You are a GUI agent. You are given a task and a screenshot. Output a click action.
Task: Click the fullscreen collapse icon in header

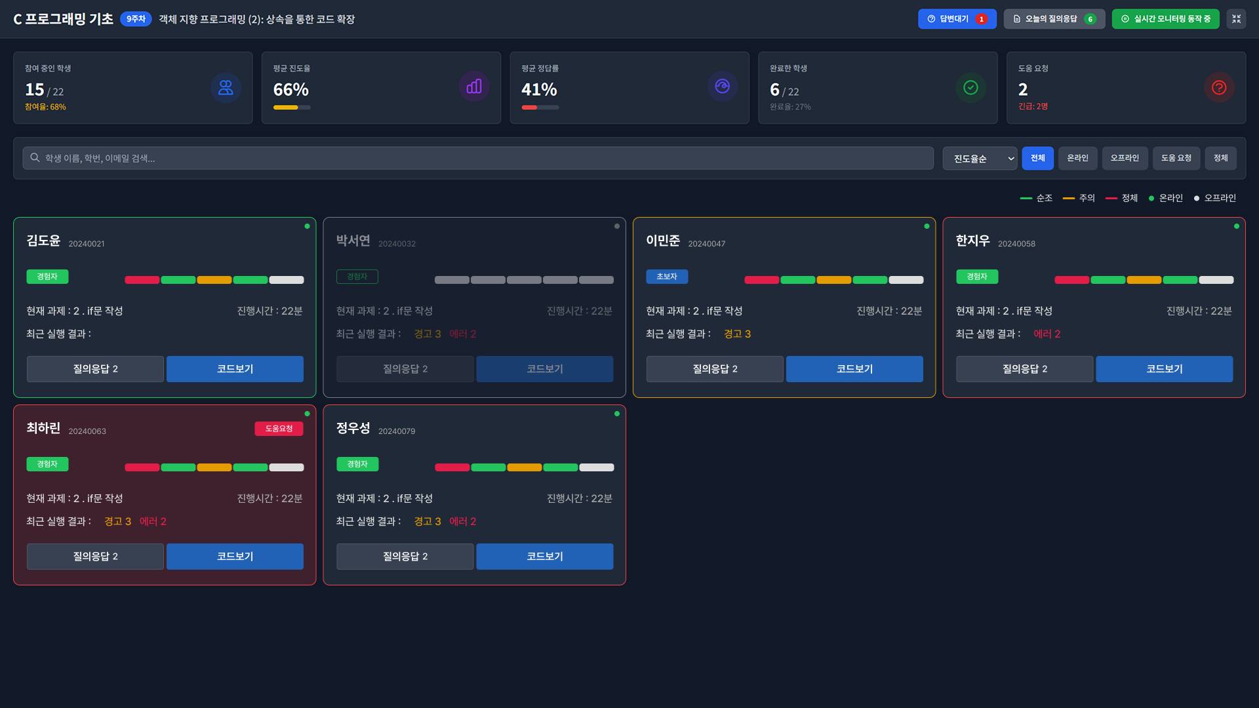1236,19
